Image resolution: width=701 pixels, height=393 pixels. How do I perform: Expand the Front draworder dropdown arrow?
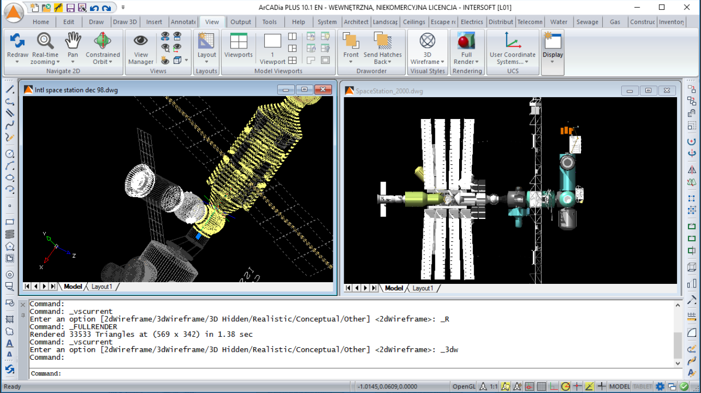tap(351, 62)
